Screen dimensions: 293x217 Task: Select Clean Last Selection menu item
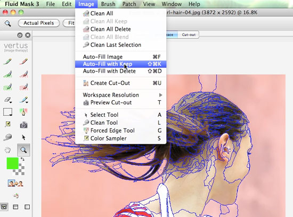click(121, 45)
